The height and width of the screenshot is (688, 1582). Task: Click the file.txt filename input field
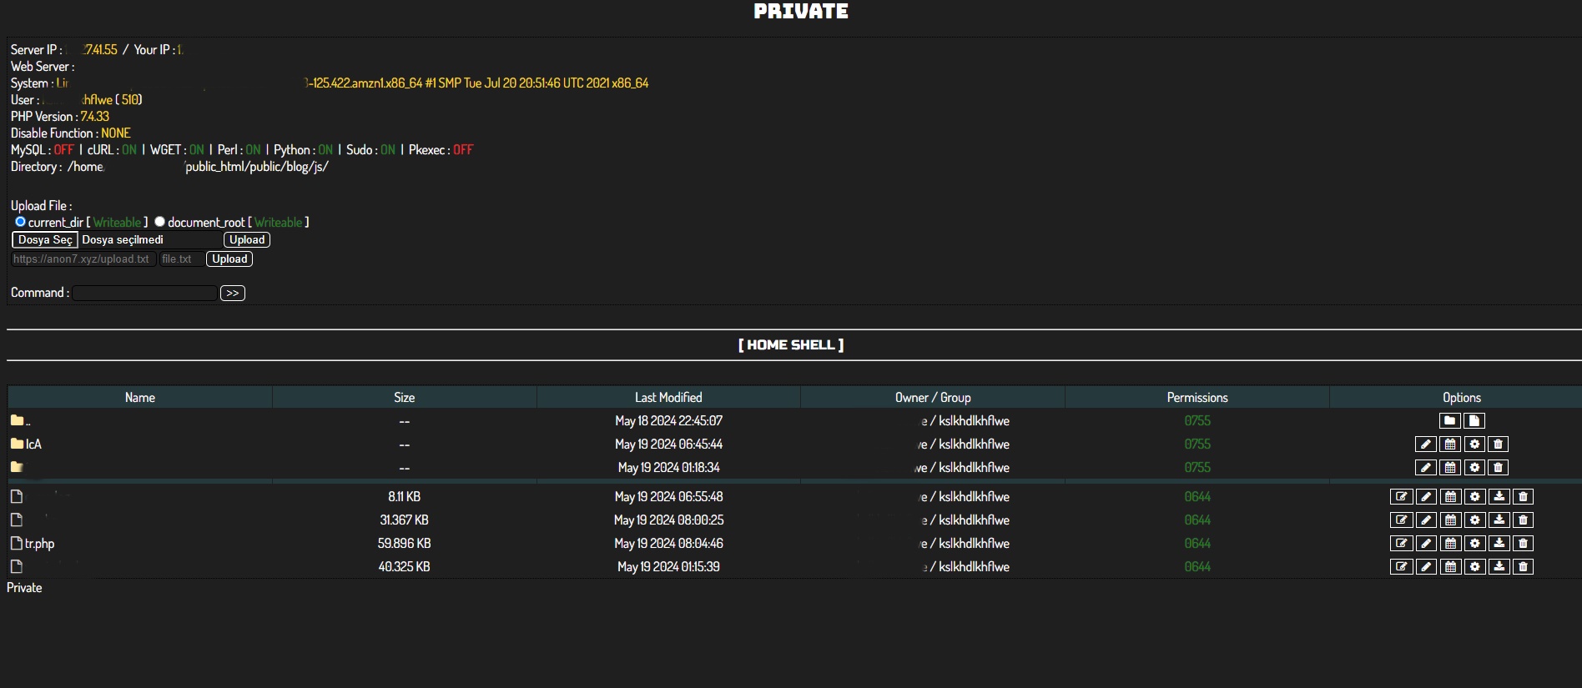(x=181, y=259)
